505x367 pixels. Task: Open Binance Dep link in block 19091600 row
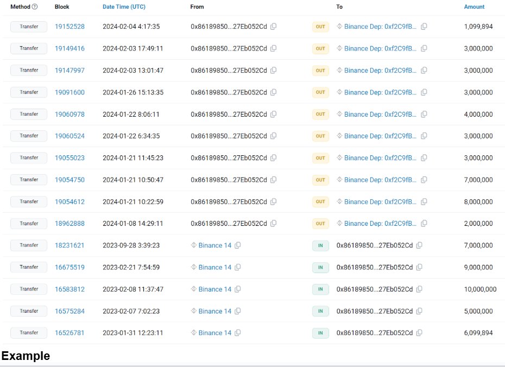(x=380, y=92)
